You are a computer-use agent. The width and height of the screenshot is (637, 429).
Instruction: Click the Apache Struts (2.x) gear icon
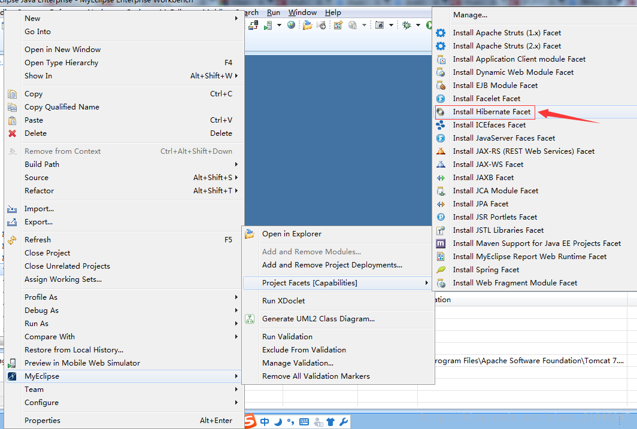pos(441,46)
